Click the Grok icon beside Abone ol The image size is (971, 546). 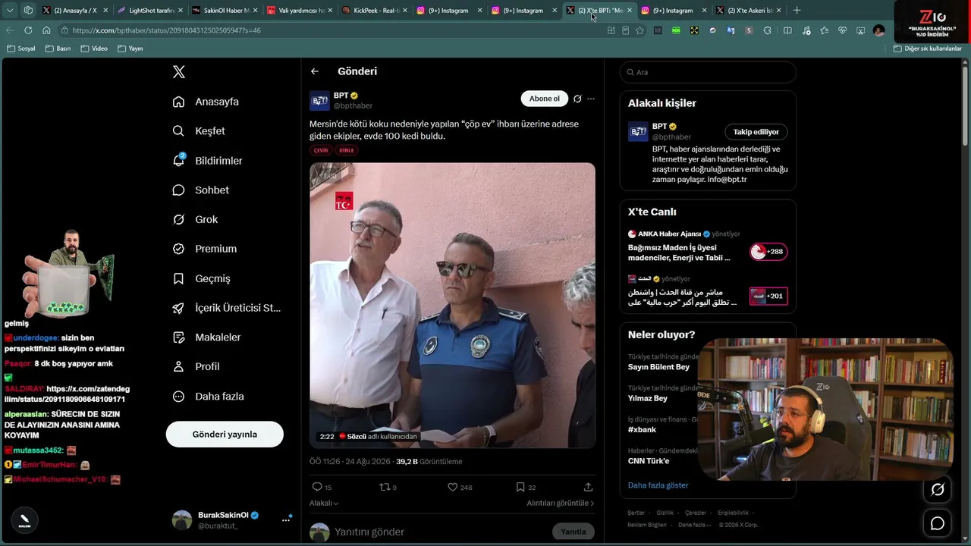click(577, 99)
